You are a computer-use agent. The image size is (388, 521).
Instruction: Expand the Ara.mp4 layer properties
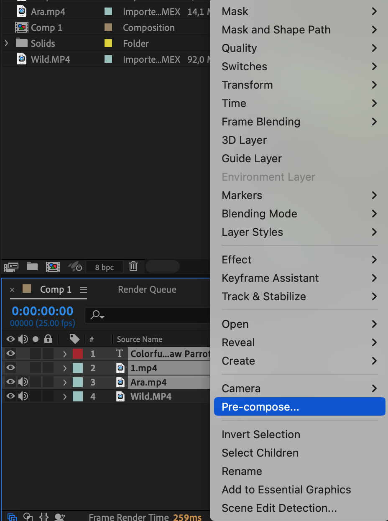click(x=65, y=382)
